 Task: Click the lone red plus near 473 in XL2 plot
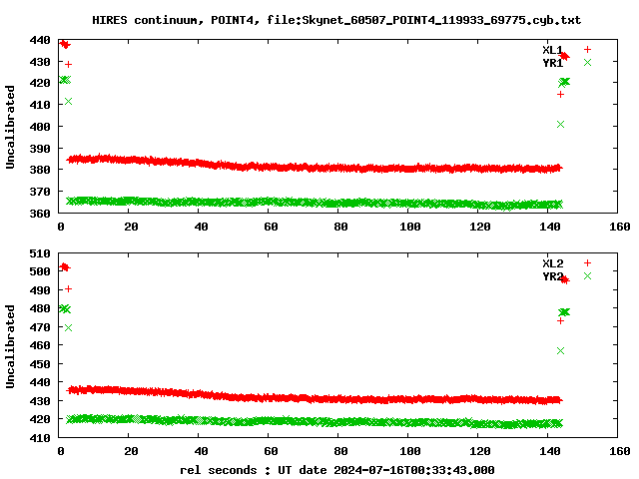pos(560,321)
